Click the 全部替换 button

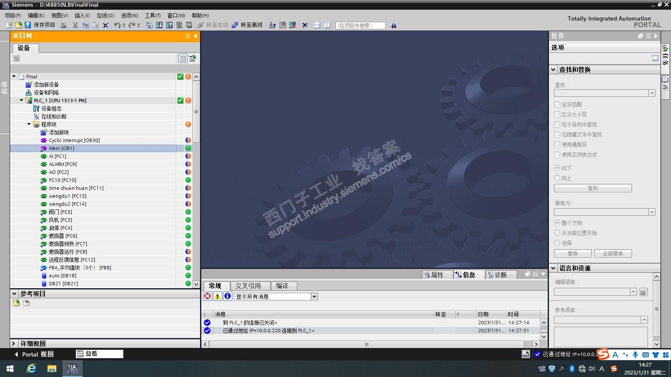click(x=613, y=253)
